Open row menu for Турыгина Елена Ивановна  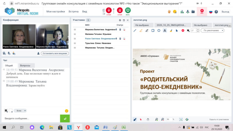(75, 43)
